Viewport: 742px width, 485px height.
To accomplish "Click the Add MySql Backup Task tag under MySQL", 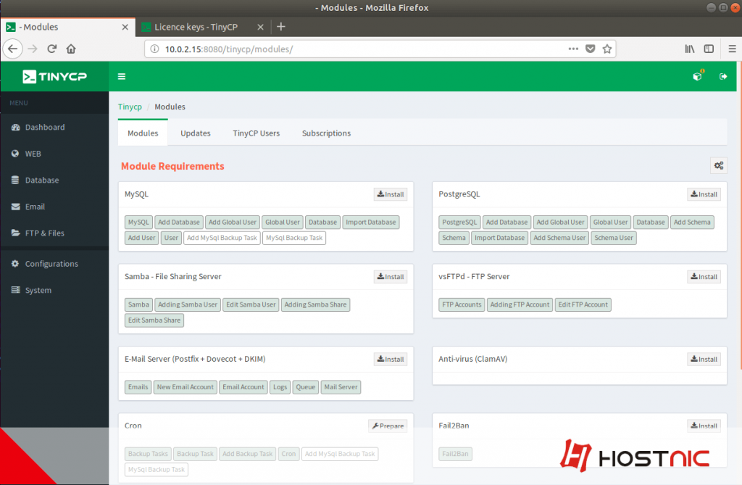I will tap(222, 238).
